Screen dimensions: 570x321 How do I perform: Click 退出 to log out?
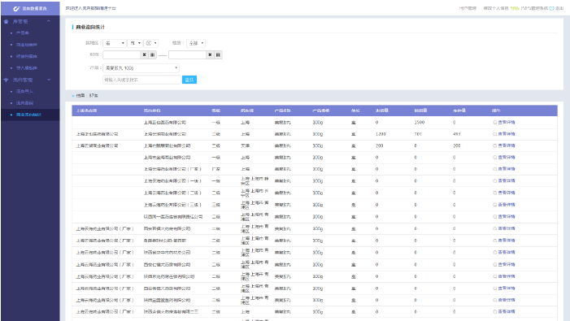pyautogui.click(x=559, y=8)
